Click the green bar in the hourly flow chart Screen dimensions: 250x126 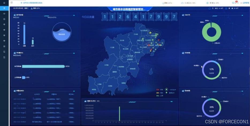tap(119, 114)
